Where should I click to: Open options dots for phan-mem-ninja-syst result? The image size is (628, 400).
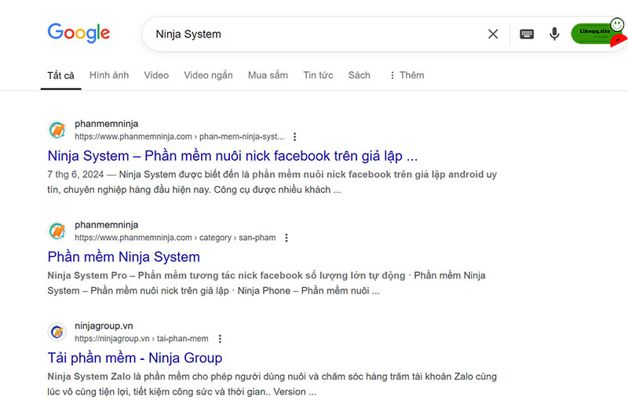pyautogui.click(x=295, y=136)
